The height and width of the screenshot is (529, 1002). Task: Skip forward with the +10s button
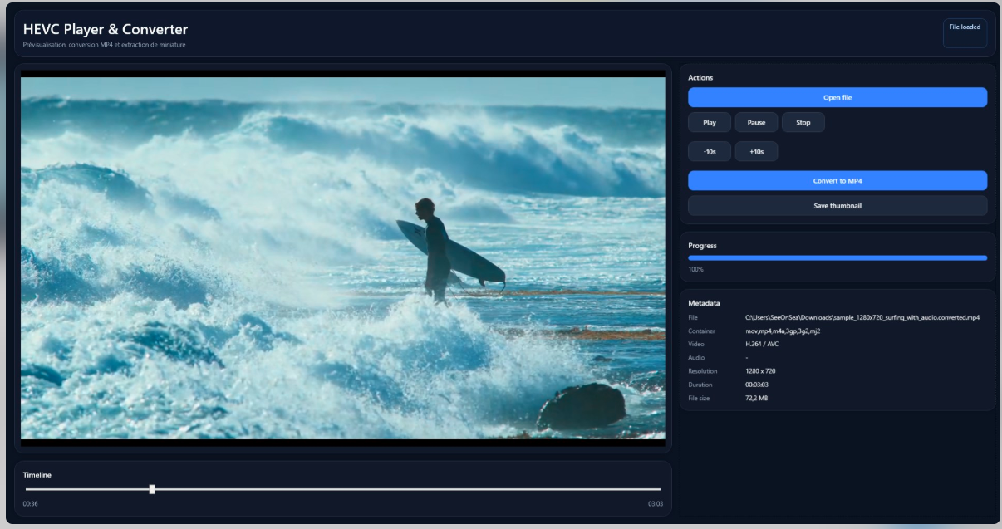pyautogui.click(x=756, y=151)
